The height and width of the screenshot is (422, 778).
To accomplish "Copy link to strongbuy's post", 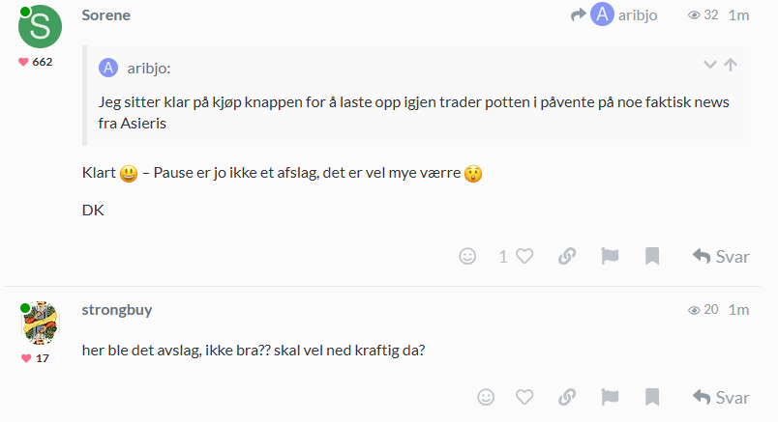I will (x=568, y=397).
